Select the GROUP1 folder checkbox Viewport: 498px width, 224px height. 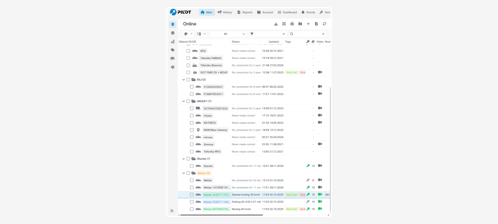[188, 101]
